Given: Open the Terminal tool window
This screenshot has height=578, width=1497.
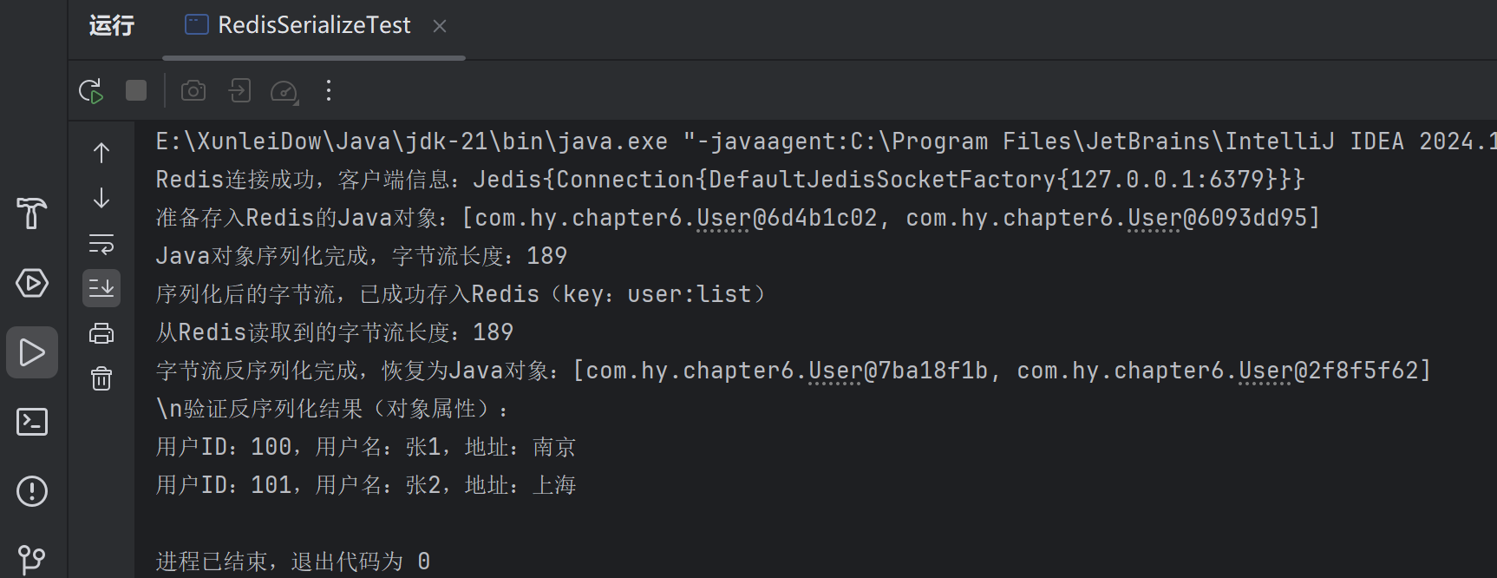Looking at the screenshot, I should (32, 422).
